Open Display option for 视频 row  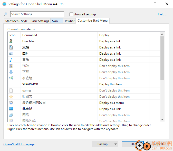point(114,66)
